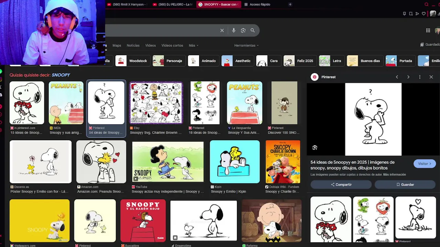
Task: Click the lens icon on the preview image
Action: (x=315, y=148)
